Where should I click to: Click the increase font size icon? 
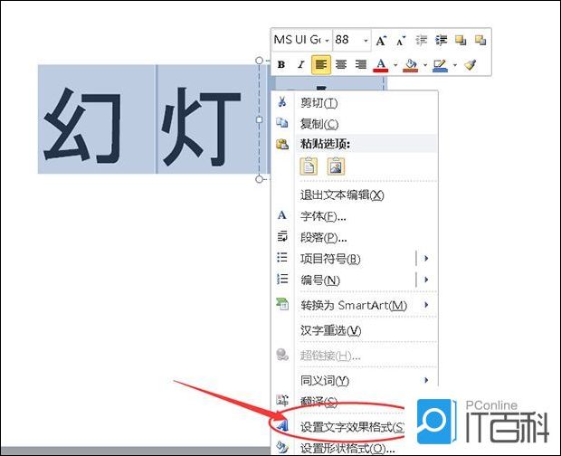[382, 41]
